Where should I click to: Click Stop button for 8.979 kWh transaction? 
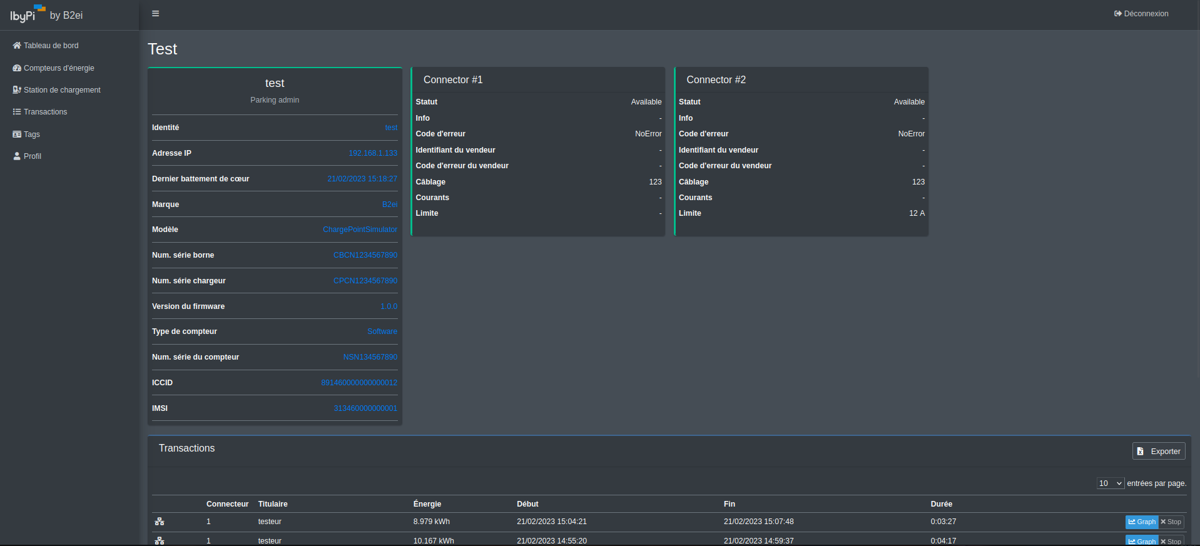pos(1171,522)
